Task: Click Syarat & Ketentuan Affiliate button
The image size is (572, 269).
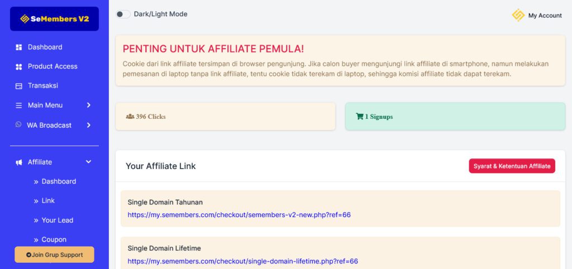Action: coord(512,166)
